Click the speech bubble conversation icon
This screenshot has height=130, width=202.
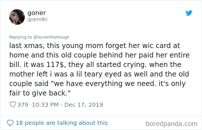click(x=10, y=123)
